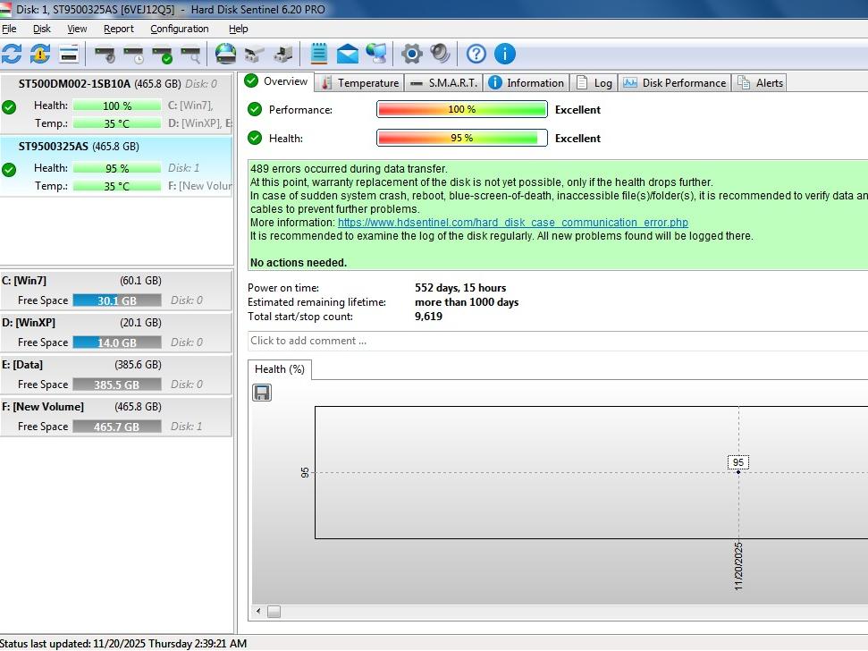Click the blue refresh arrows toolbar icon
Screen dimensions: 868x651
click(x=12, y=54)
